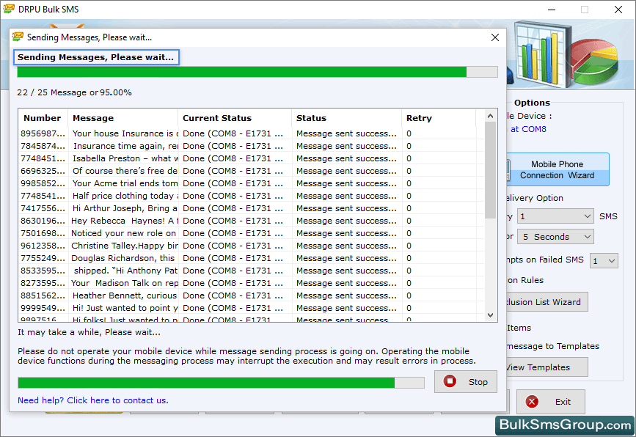The image size is (636, 437).
Task: Close the Sending Messages dialog
Action: (x=495, y=37)
